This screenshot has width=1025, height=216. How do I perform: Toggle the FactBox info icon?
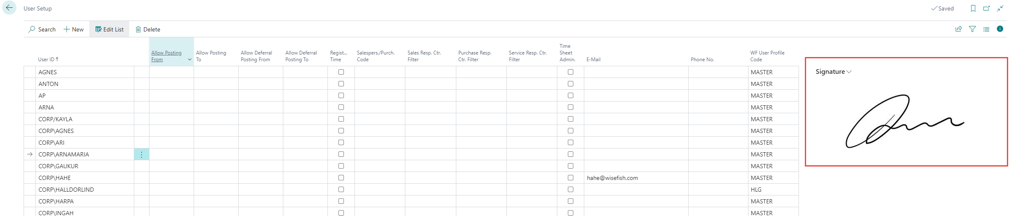tap(1000, 29)
